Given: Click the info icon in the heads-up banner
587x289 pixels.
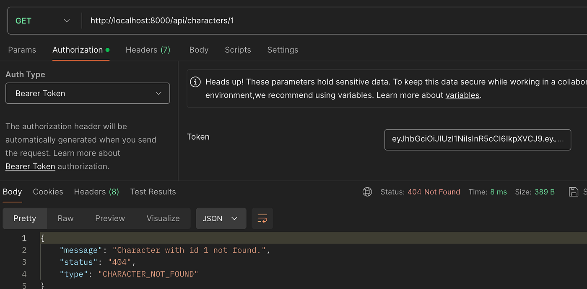Looking at the screenshot, I should pos(195,82).
